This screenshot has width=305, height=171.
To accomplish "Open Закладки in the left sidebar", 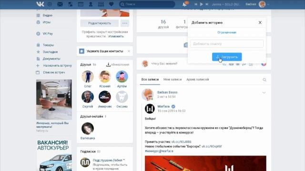I will point(50,52).
